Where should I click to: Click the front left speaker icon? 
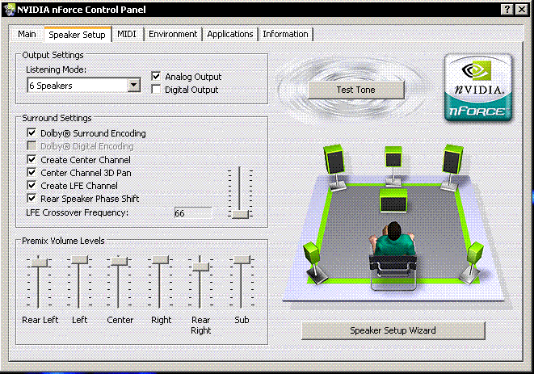(x=334, y=158)
